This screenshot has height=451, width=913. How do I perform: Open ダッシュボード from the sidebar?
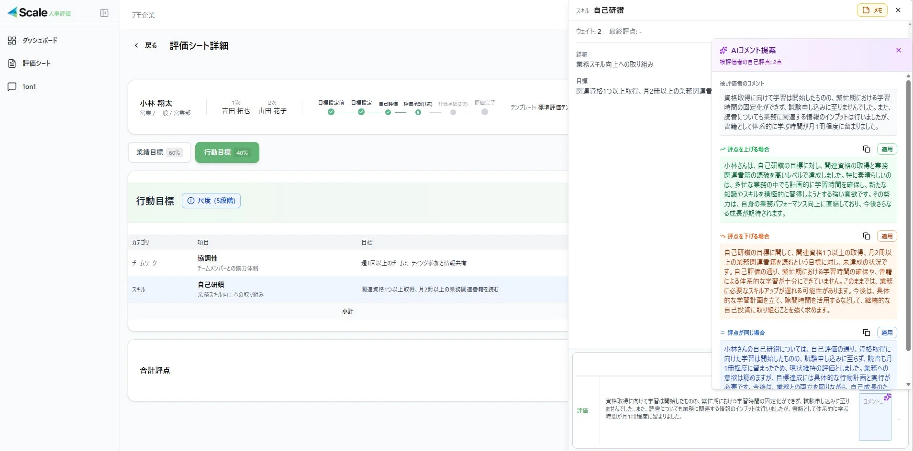pos(39,40)
